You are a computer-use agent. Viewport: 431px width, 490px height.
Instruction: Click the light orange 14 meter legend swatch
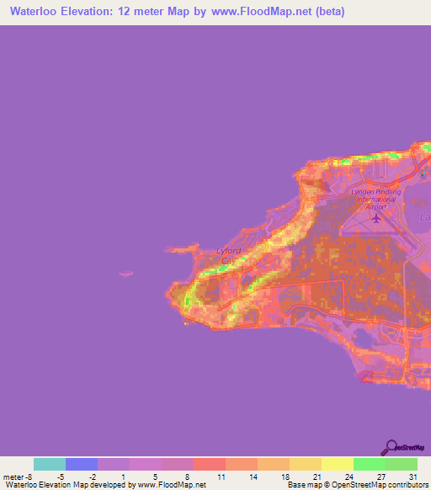point(274,465)
